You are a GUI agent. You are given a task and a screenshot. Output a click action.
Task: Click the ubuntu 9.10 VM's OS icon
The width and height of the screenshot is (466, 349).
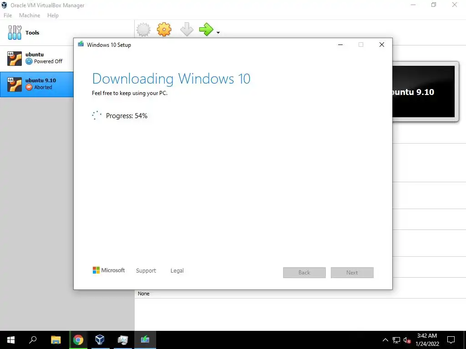[x=15, y=84]
